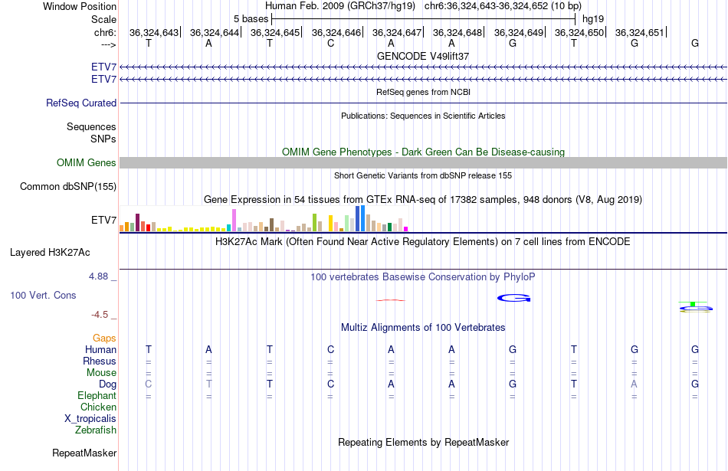Select position label 36,324,649
728x471 pixels.
click(519, 32)
